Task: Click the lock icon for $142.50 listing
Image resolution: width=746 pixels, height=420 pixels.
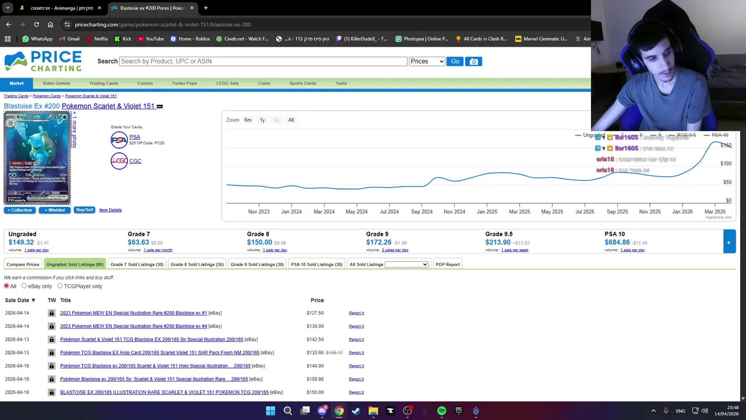Action: pos(51,339)
